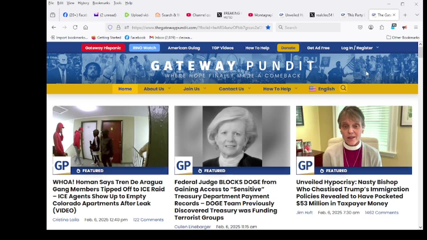Expand the list all tabs chevron
Image resolution: width=427 pixels, height=240 pixels.
pyautogui.click(x=417, y=15)
